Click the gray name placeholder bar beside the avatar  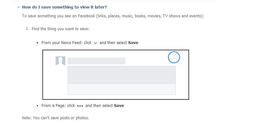tap(96, 61)
